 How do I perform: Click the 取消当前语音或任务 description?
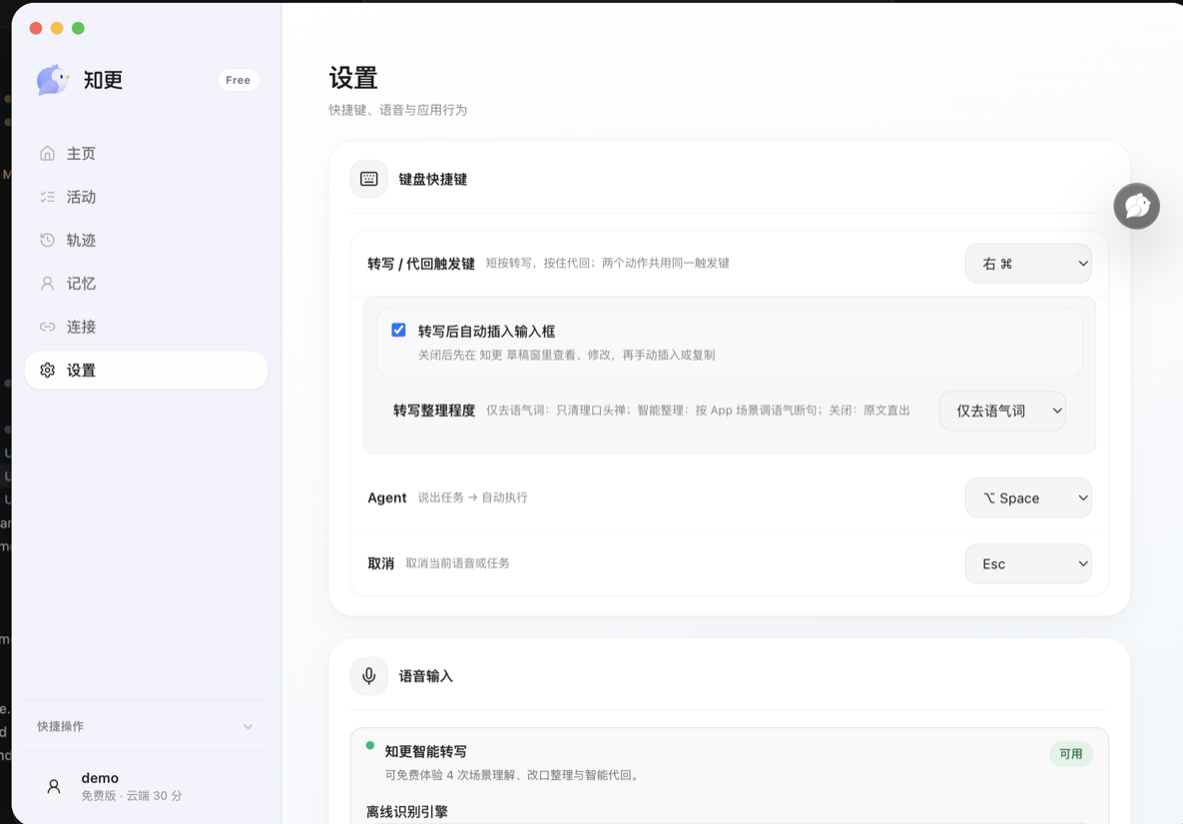tap(458, 563)
